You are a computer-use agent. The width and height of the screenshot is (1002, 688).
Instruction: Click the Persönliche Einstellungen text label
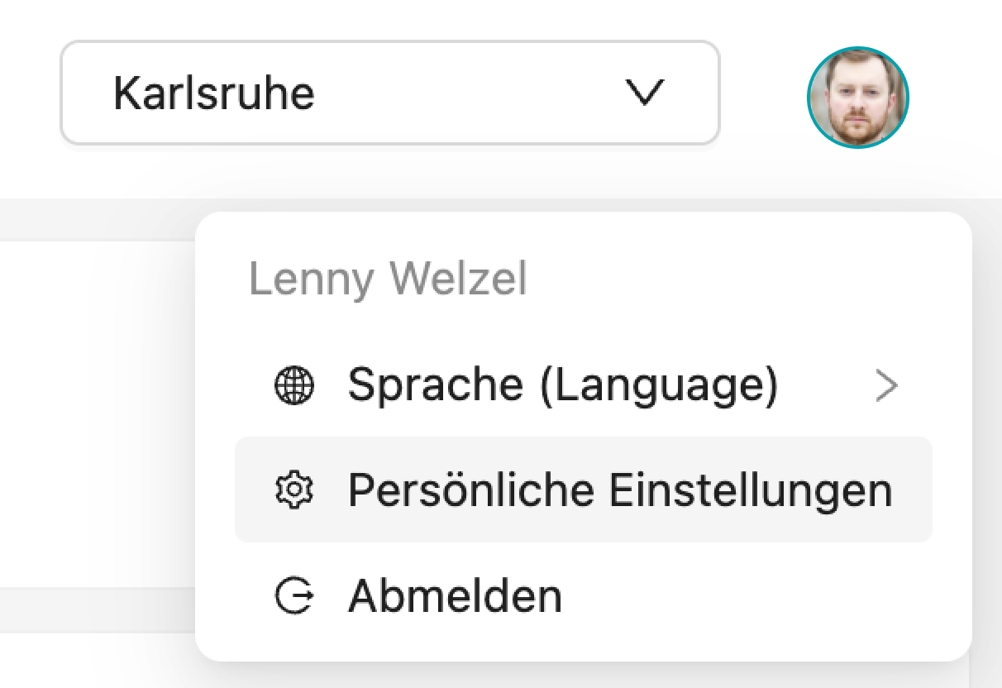620,490
